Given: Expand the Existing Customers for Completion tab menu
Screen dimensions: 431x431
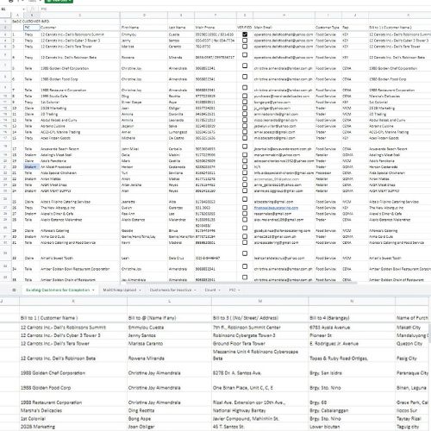Looking at the screenshot, I should point(93,290).
